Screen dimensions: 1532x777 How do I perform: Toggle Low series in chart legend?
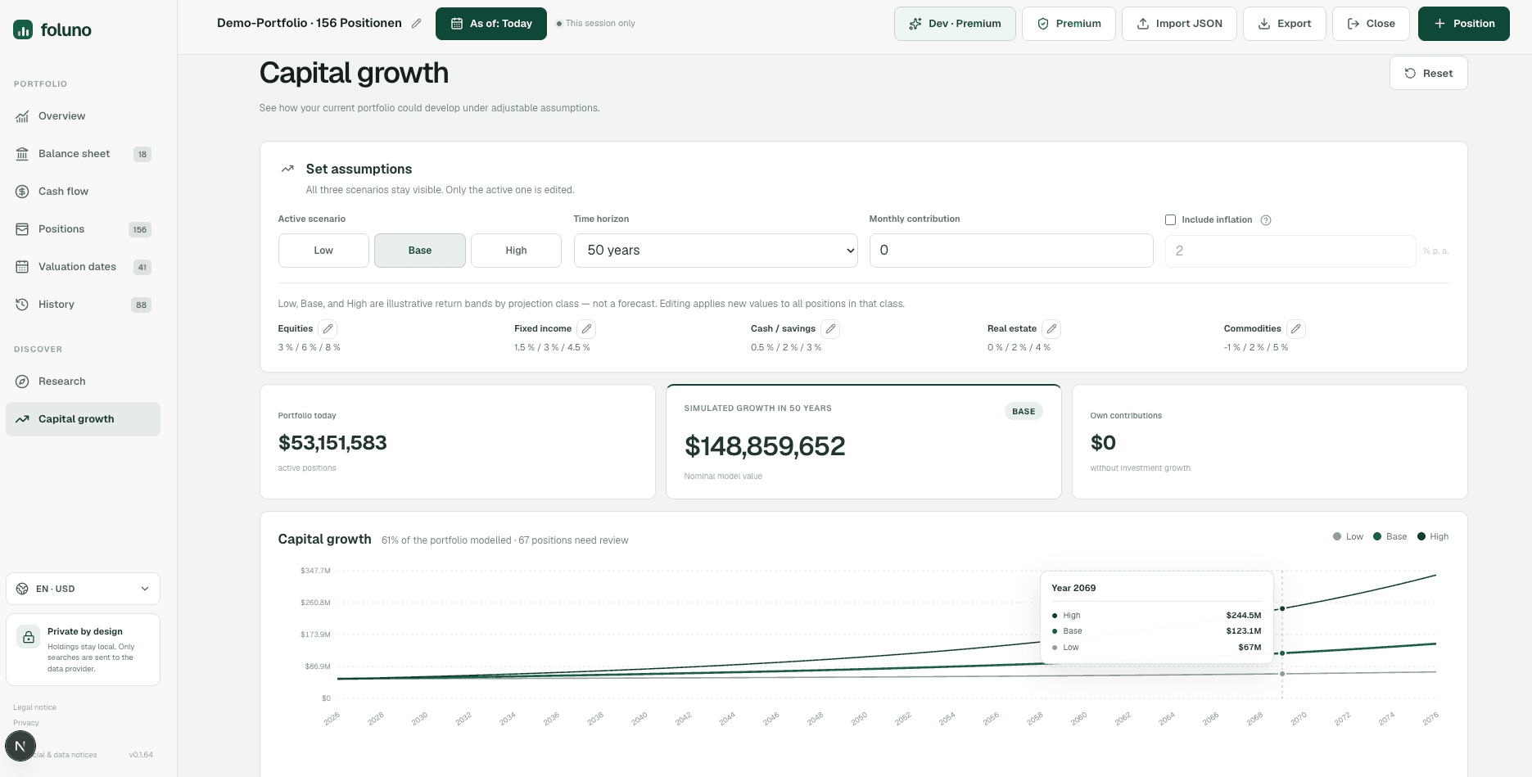coord(1348,537)
